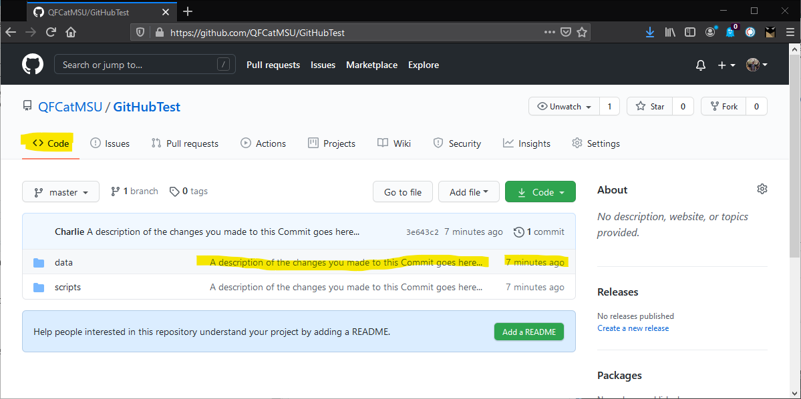Click commit history clock icon
Image resolution: width=801 pixels, height=399 pixels.
pos(518,232)
